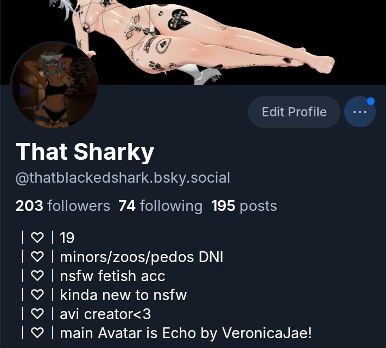Select the VeronicaJae! name in bio
386x348 pixels.
(267, 333)
